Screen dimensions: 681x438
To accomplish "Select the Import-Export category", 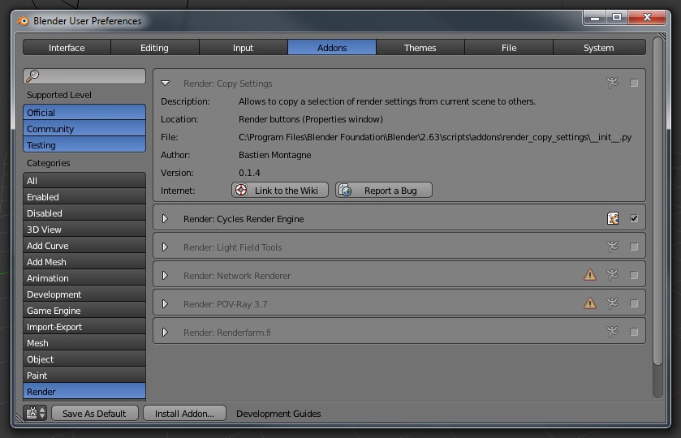I will 84,326.
